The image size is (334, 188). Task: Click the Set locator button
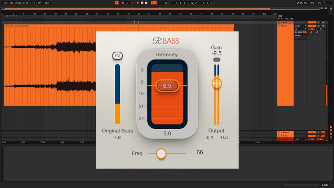[280, 16]
